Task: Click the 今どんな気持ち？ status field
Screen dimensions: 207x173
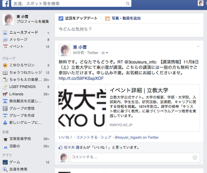Action: [x=129, y=29]
